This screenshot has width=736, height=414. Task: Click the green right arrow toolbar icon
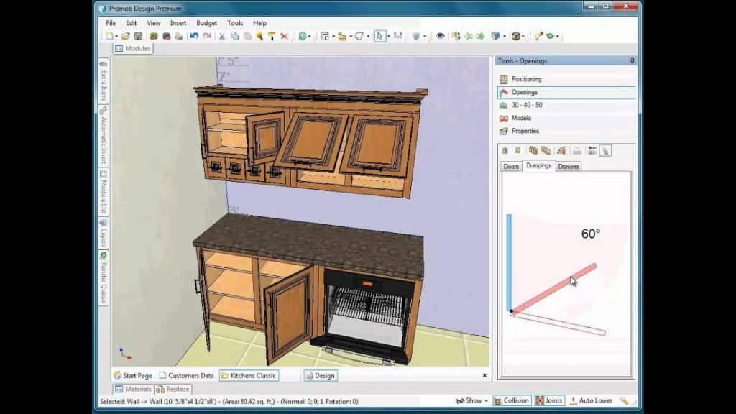point(481,36)
